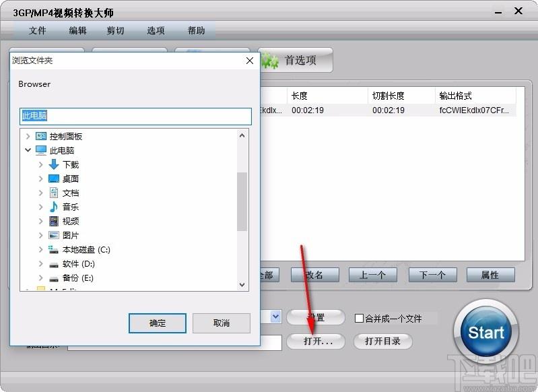Expand the 视频 folder node
The height and width of the screenshot is (392, 538).
click(40, 221)
